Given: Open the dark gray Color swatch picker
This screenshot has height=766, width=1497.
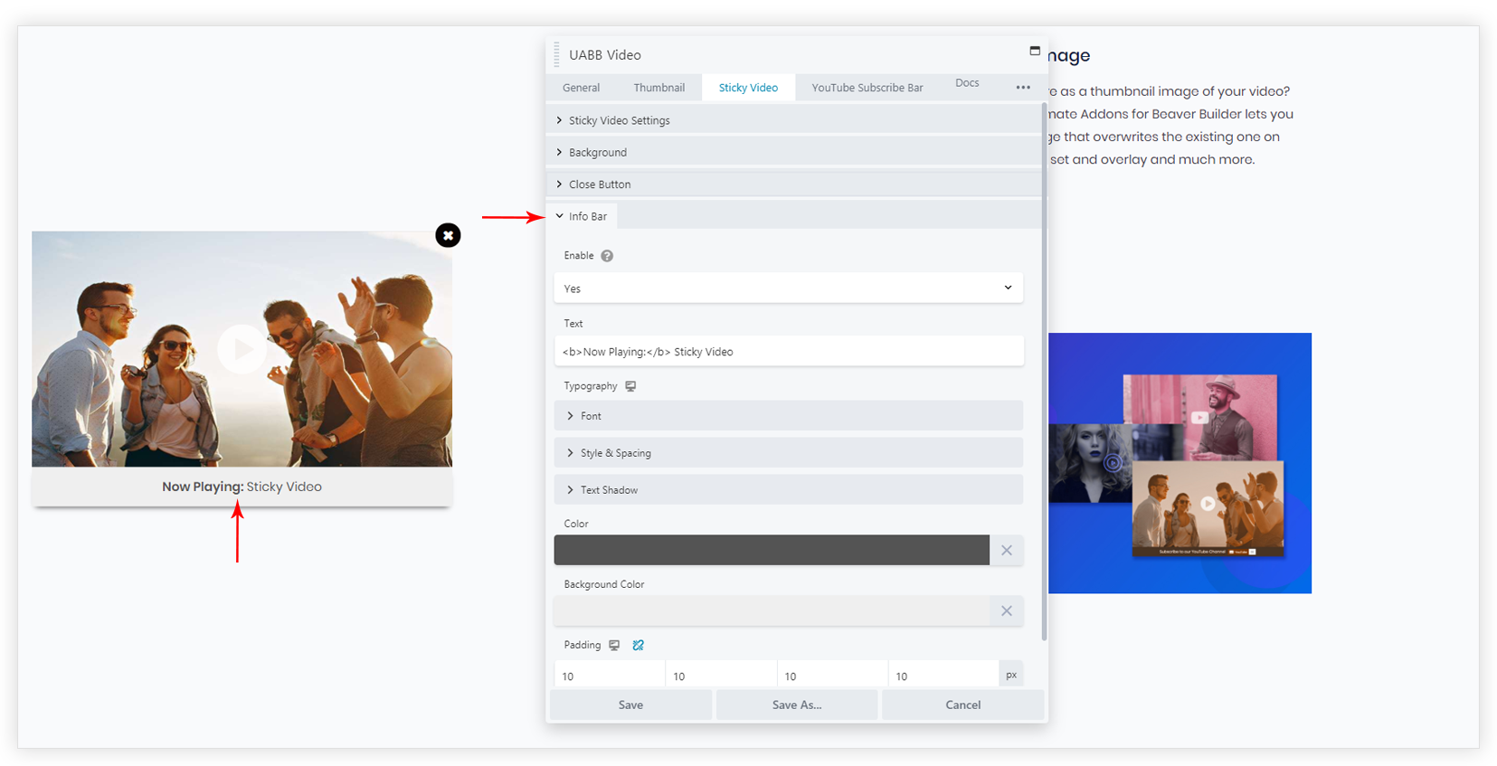Looking at the screenshot, I should [771, 550].
